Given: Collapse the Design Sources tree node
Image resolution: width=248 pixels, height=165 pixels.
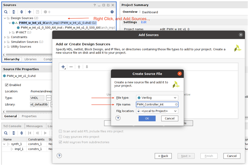Looking at the screenshot, I should pyautogui.click(x=5, y=18).
